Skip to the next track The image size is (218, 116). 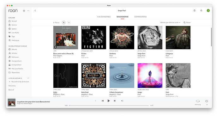coord(115,101)
